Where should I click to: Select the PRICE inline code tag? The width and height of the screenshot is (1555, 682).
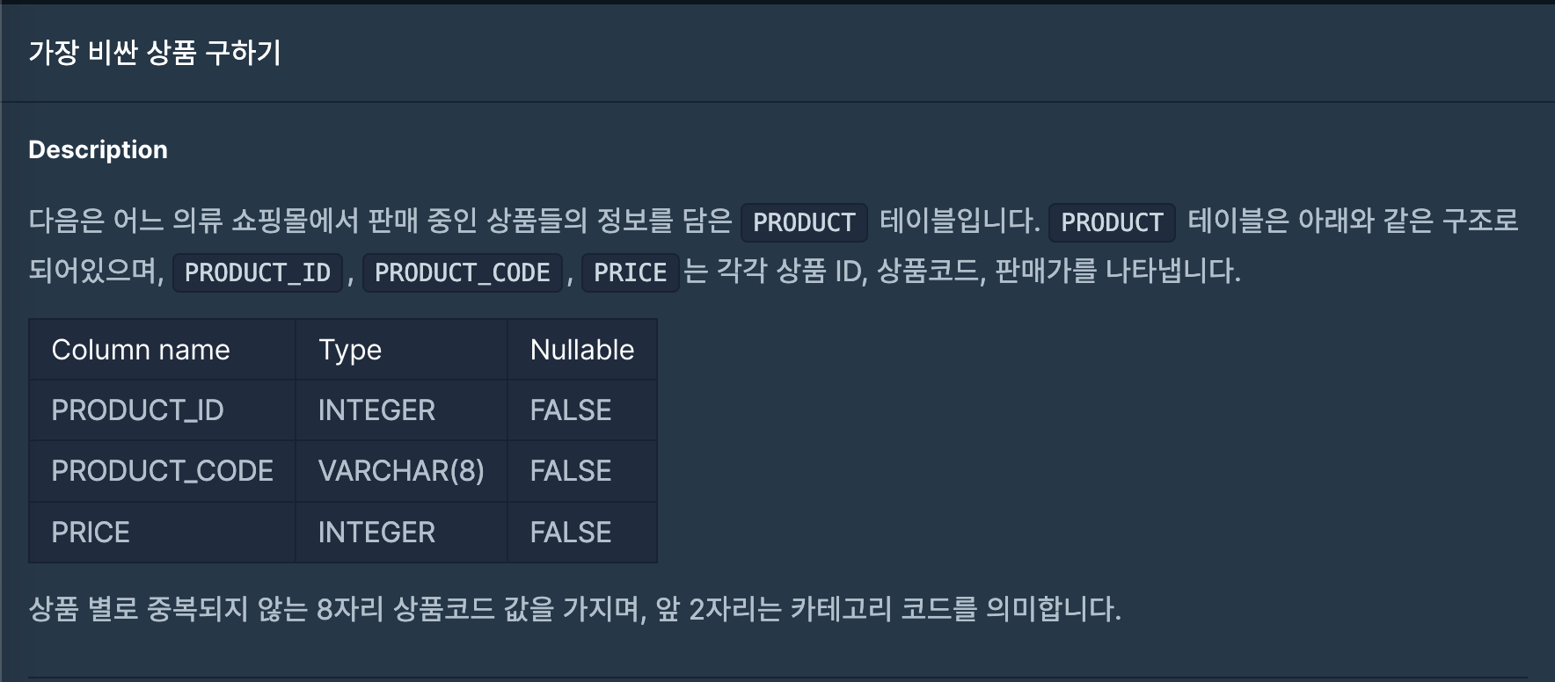click(630, 272)
